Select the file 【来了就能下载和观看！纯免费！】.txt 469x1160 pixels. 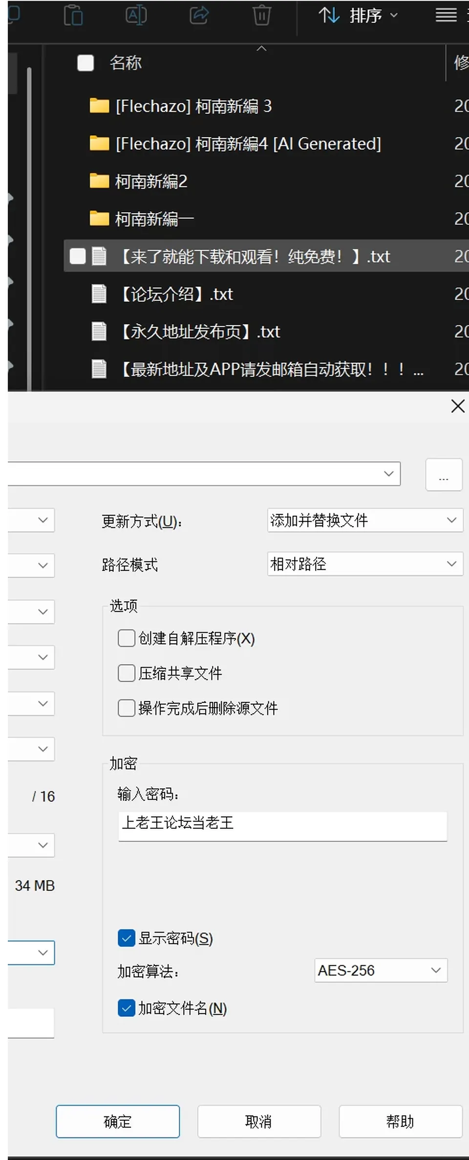pyautogui.click(x=266, y=256)
